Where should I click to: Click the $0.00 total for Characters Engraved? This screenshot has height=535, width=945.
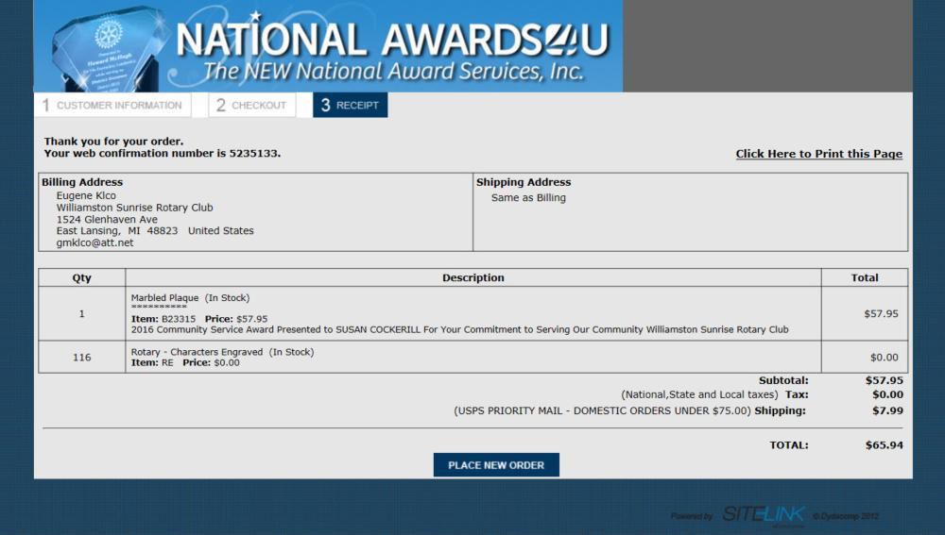[x=885, y=358]
